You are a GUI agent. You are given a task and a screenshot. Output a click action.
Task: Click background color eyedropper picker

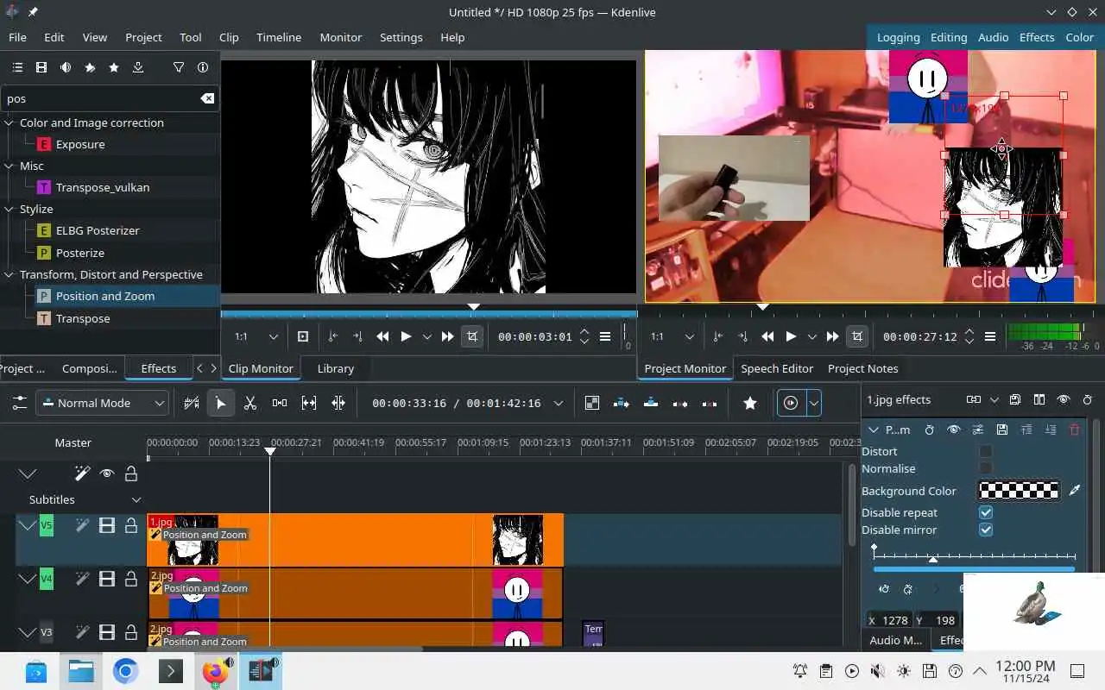tap(1075, 490)
